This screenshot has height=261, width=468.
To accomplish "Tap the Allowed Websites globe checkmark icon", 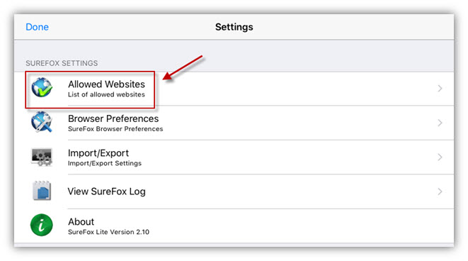I will tap(42, 88).
